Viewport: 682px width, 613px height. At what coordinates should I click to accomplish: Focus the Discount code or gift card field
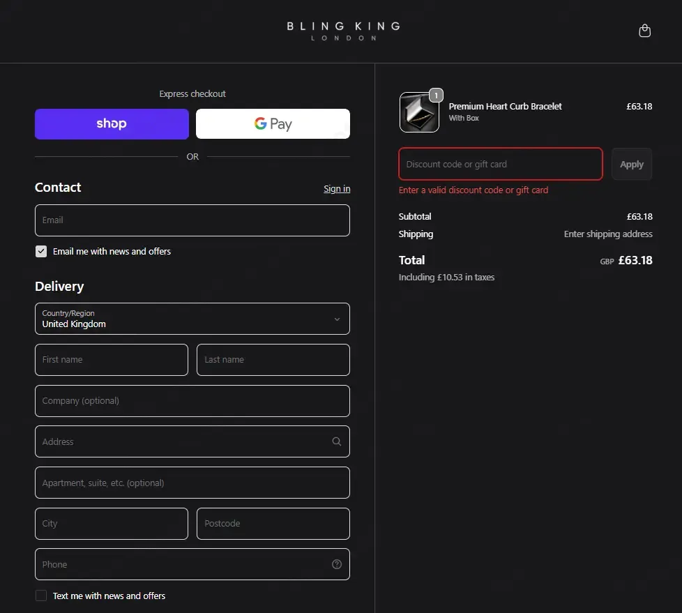[501, 165]
